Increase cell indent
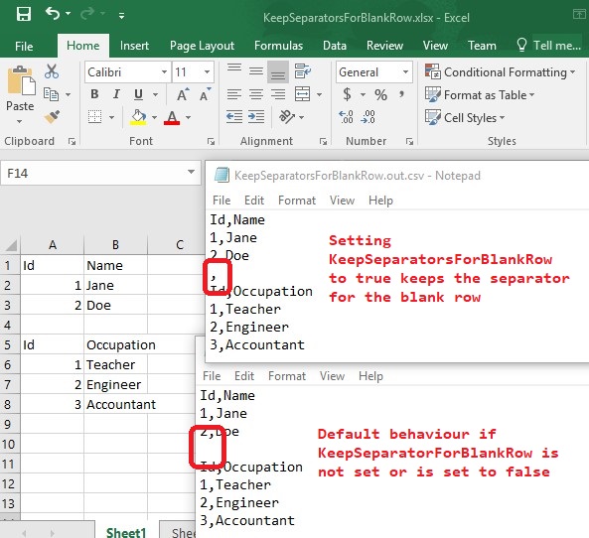 pyautogui.click(x=256, y=117)
